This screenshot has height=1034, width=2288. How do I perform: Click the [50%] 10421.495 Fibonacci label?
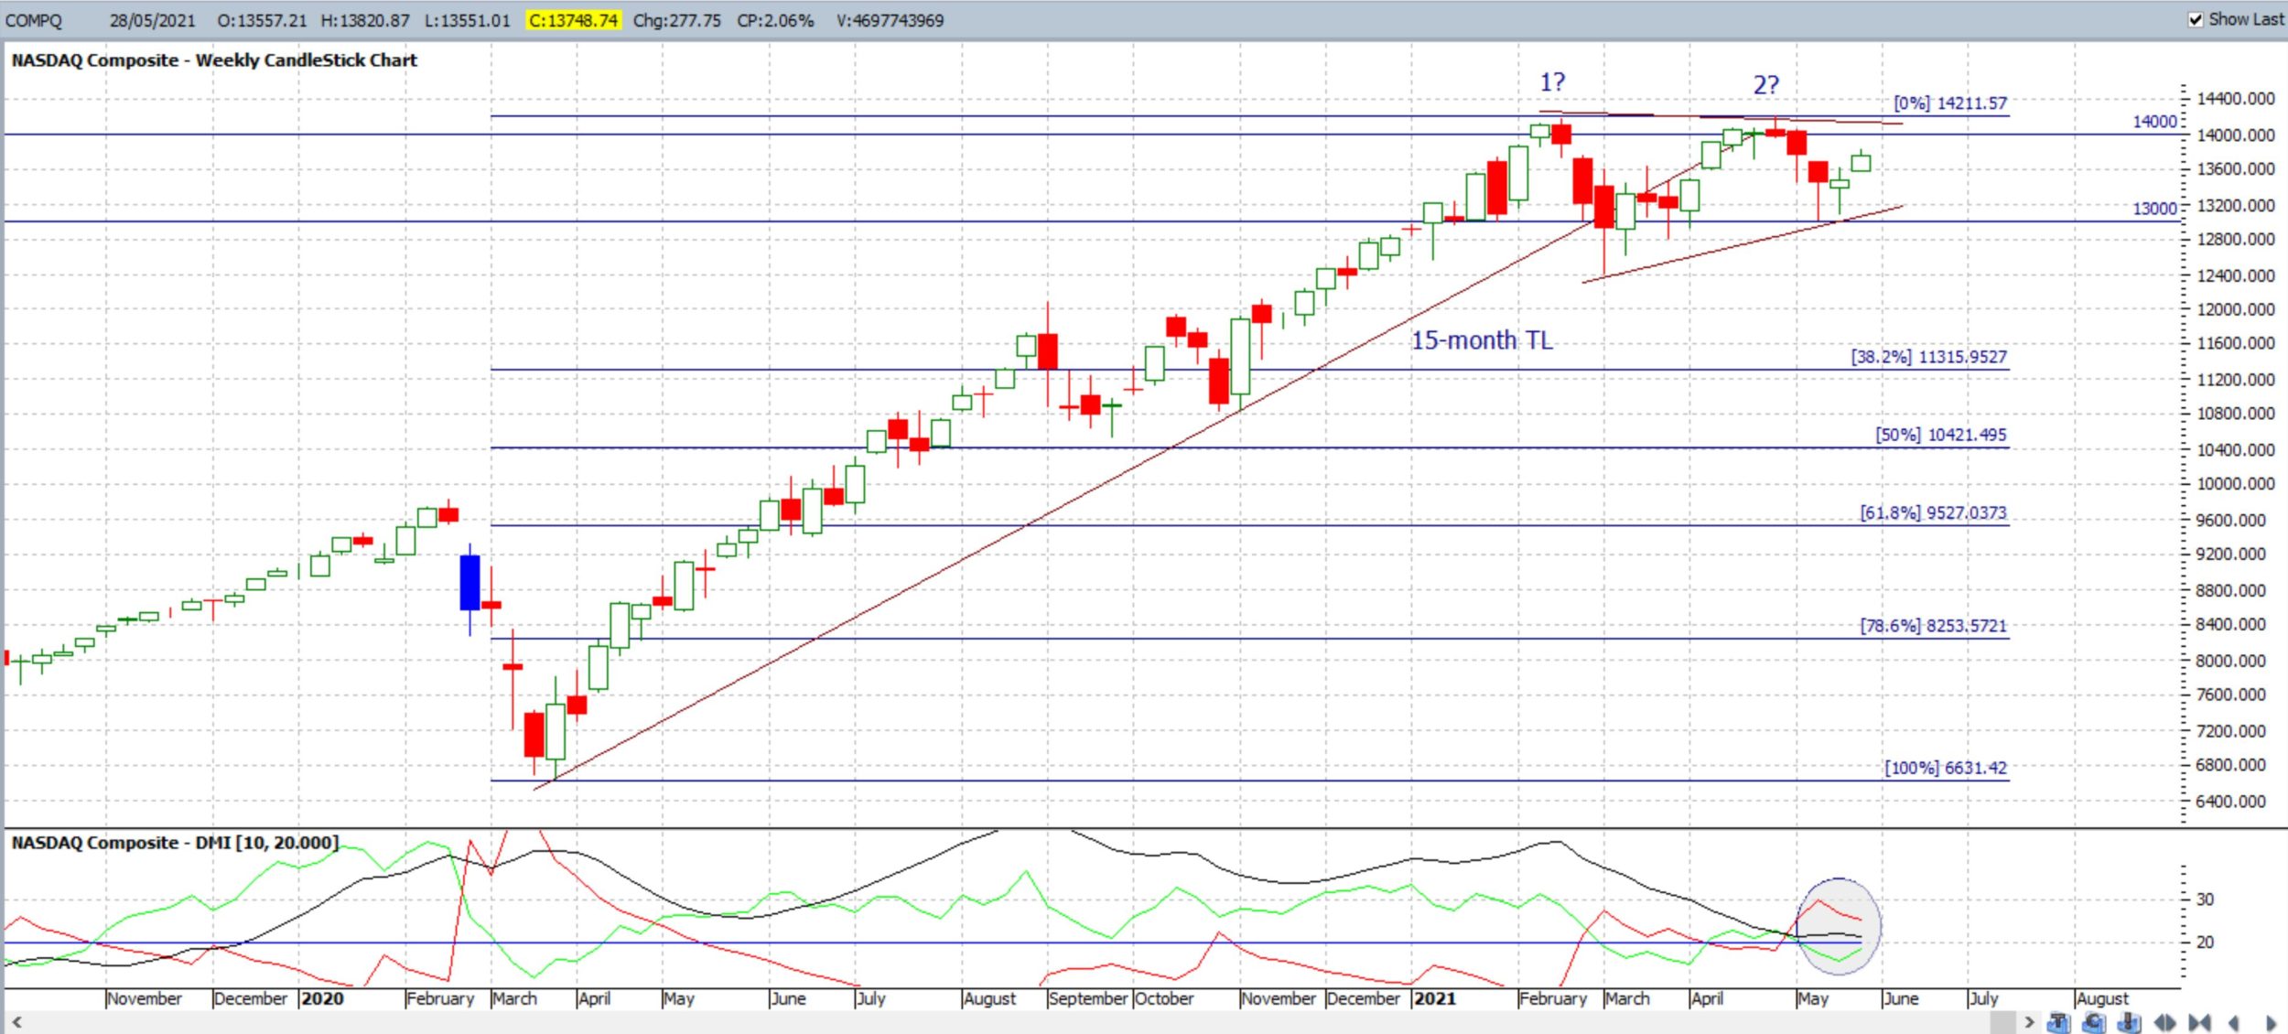1940,435
